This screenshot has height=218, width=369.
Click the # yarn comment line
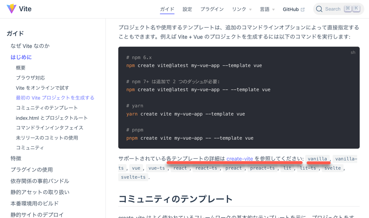click(x=135, y=106)
